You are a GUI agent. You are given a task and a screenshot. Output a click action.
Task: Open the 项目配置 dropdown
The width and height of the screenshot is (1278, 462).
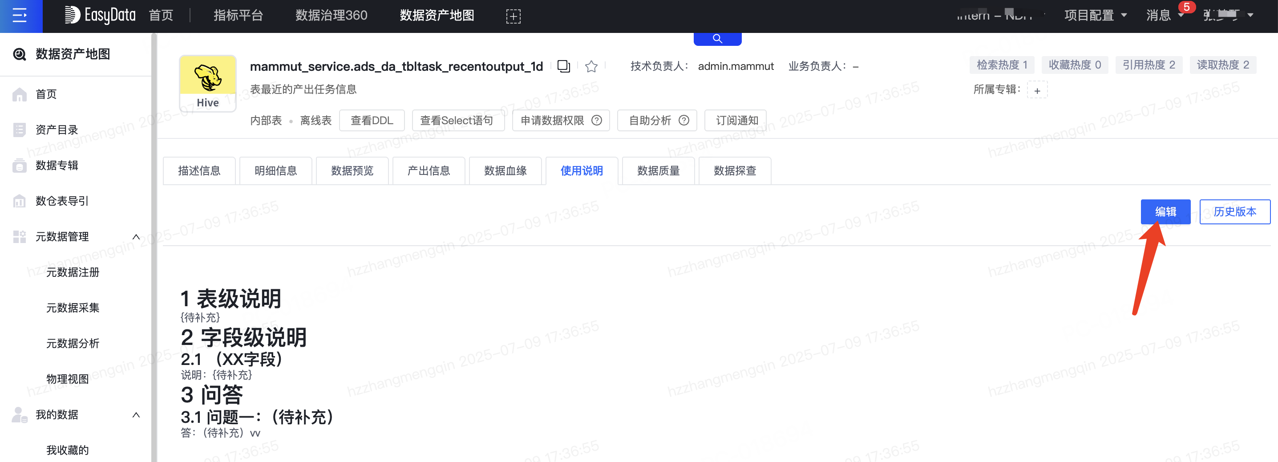coord(1096,16)
